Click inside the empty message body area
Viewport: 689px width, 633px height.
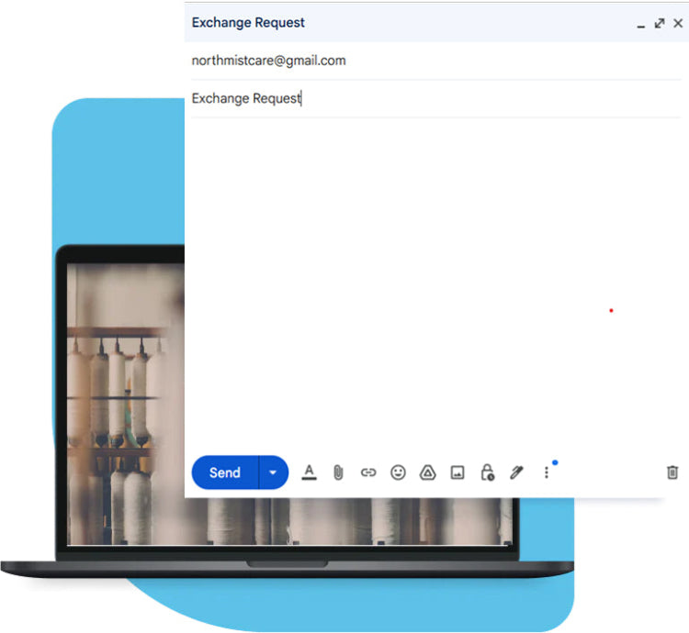(x=432, y=275)
